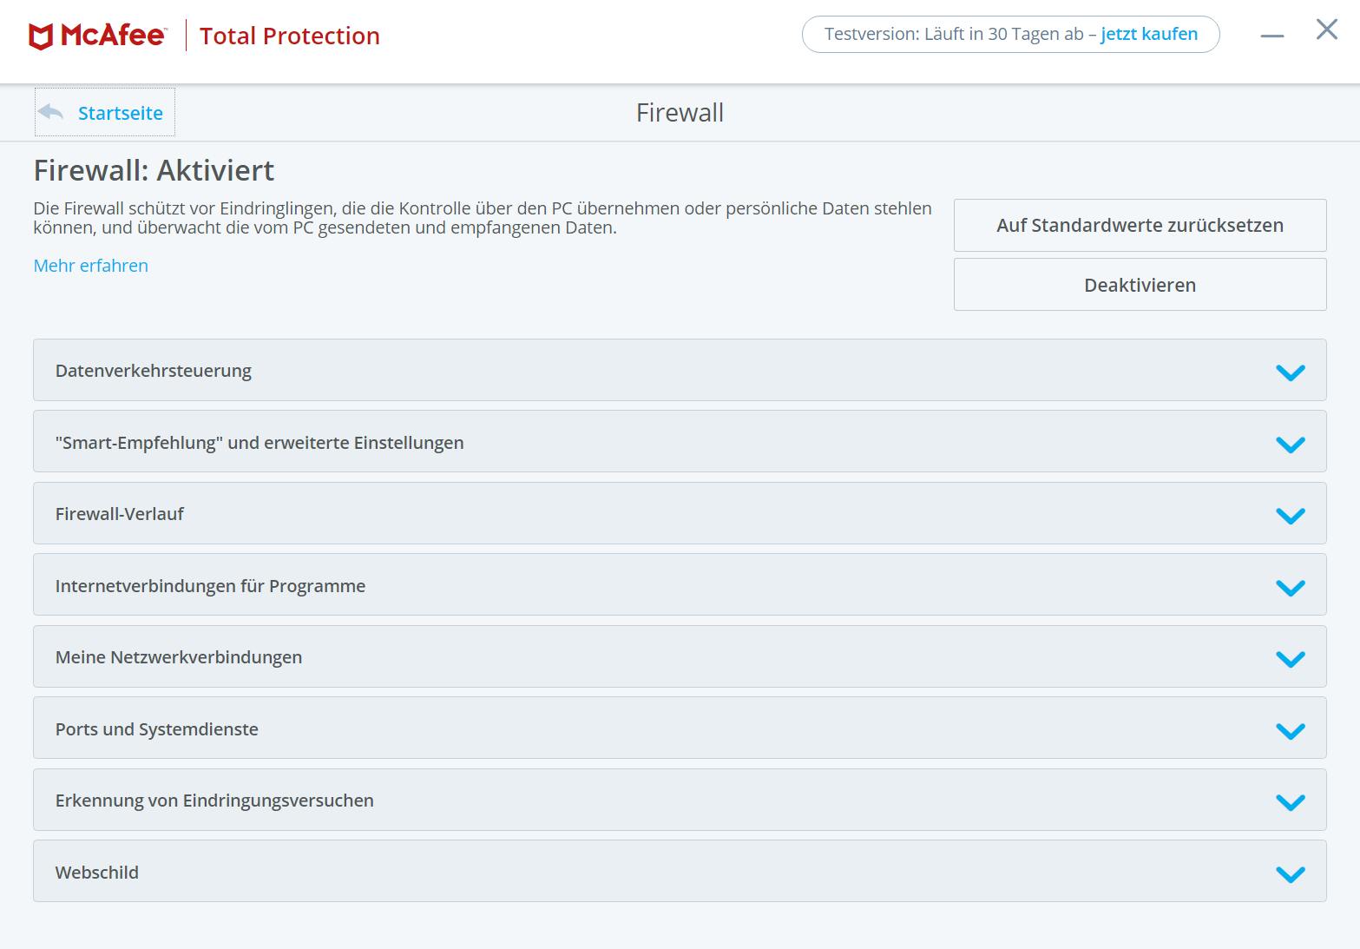Close the McAfee Total Protection window
Image resolution: width=1360 pixels, height=949 pixels.
[1326, 30]
